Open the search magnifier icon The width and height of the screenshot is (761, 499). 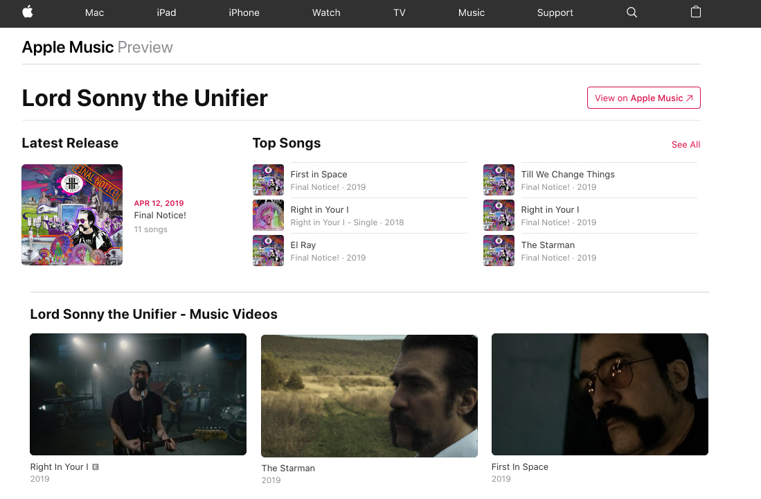point(632,12)
